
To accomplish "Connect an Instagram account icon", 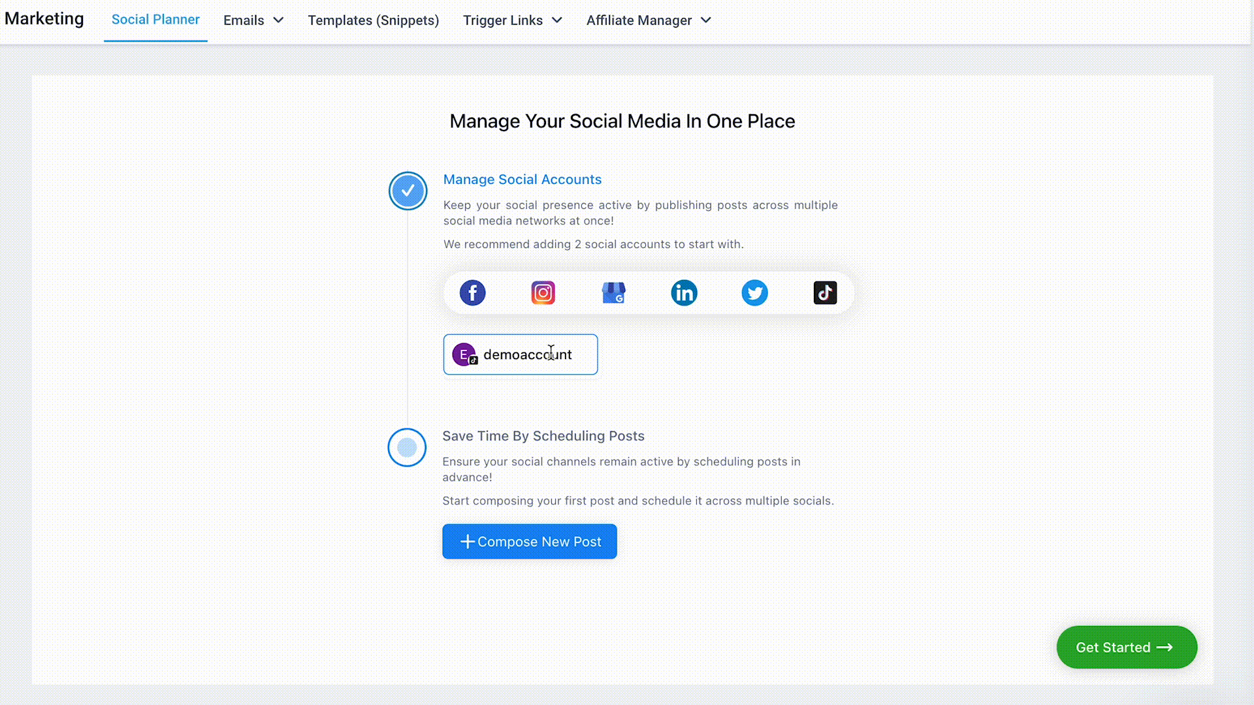I will click(543, 293).
